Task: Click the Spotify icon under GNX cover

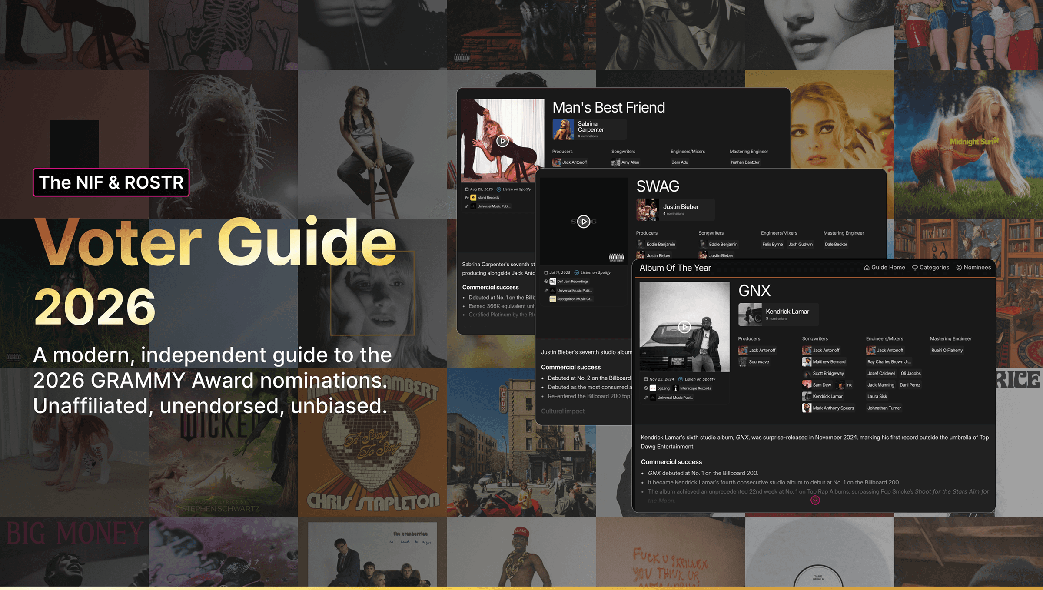Action: 681,379
